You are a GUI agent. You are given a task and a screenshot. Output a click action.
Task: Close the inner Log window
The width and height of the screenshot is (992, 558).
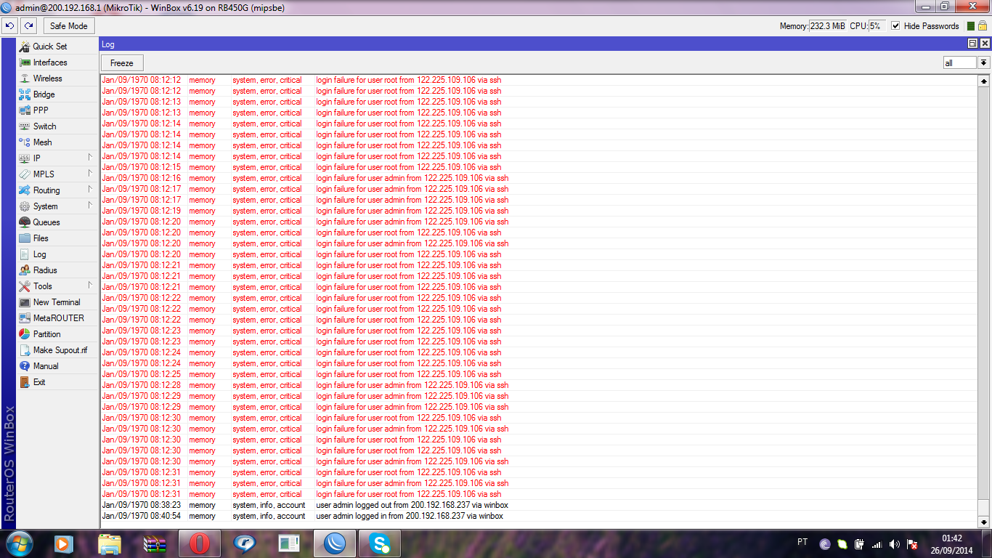[x=985, y=44]
